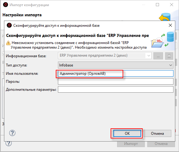
Task: Maximize the Импорт конфигурации window
Action: pyautogui.click(x=157, y=5)
